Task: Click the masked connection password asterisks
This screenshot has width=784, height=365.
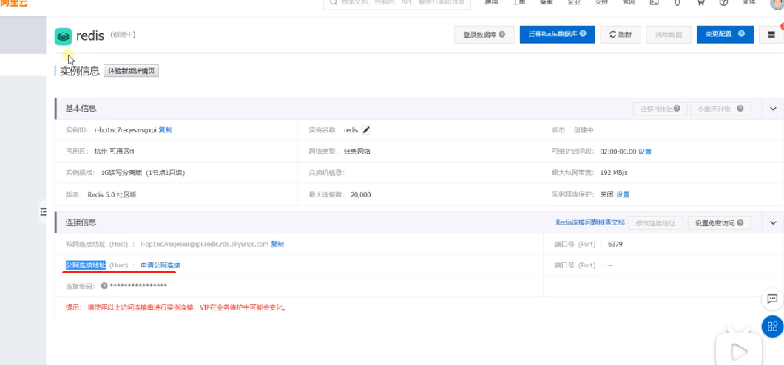Action: (x=138, y=286)
